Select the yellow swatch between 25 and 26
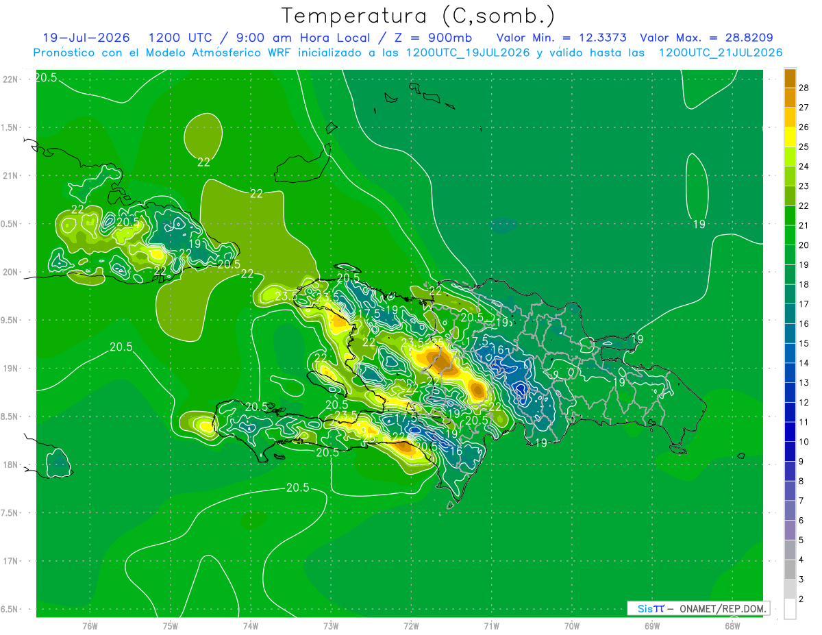 point(790,138)
